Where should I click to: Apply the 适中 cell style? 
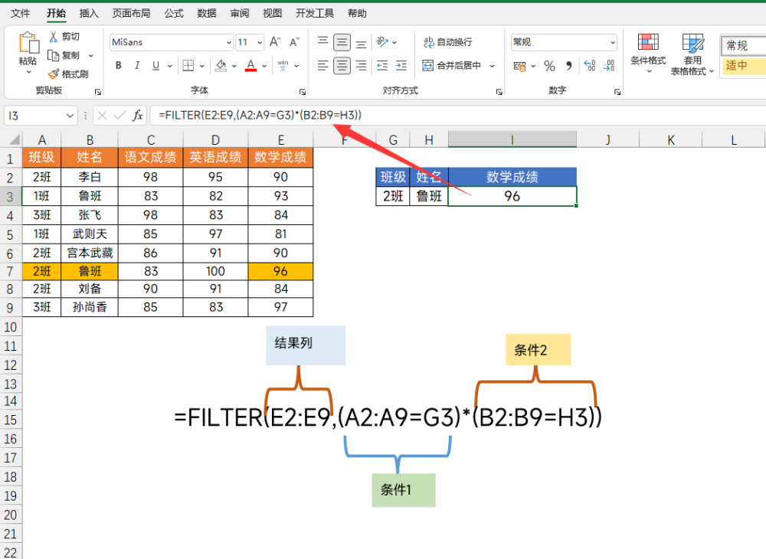click(x=742, y=66)
